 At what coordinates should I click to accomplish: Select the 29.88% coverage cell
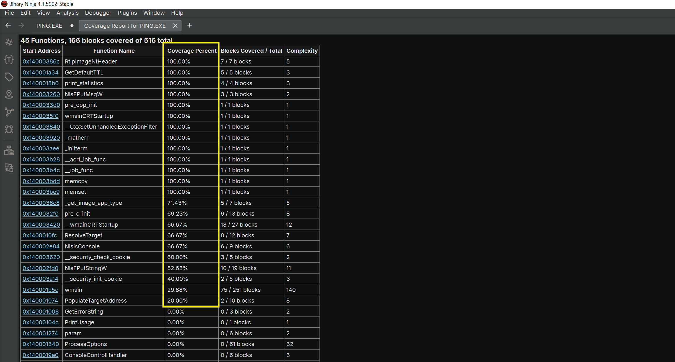tap(192, 290)
